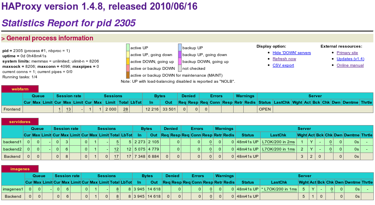Click the Backend row label in servidores
The height and width of the screenshot is (205, 375).
[x=12, y=157]
